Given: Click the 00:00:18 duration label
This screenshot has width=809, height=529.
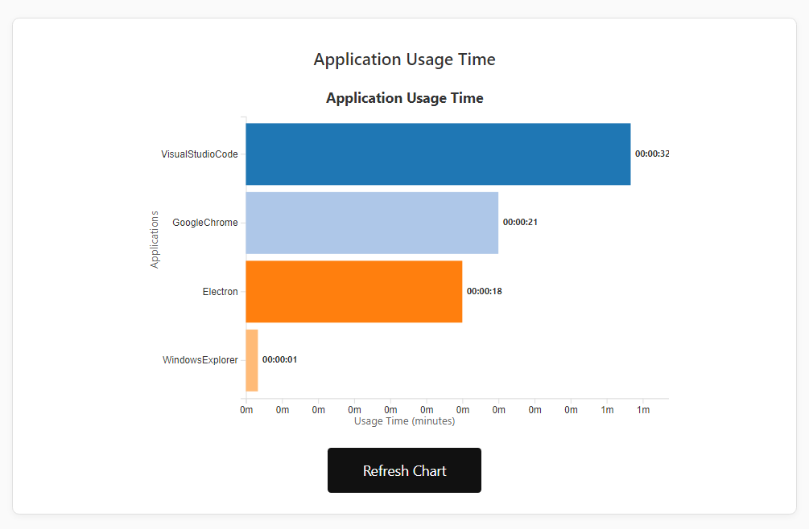Looking at the screenshot, I should pyautogui.click(x=484, y=291).
